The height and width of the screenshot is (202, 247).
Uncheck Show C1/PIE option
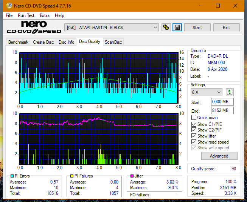pos(194,124)
